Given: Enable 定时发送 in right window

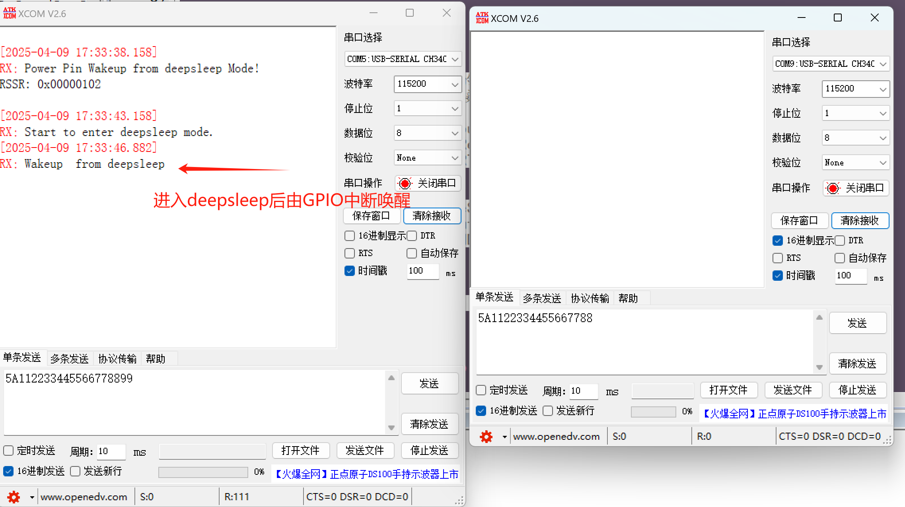Looking at the screenshot, I should pyautogui.click(x=481, y=390).
